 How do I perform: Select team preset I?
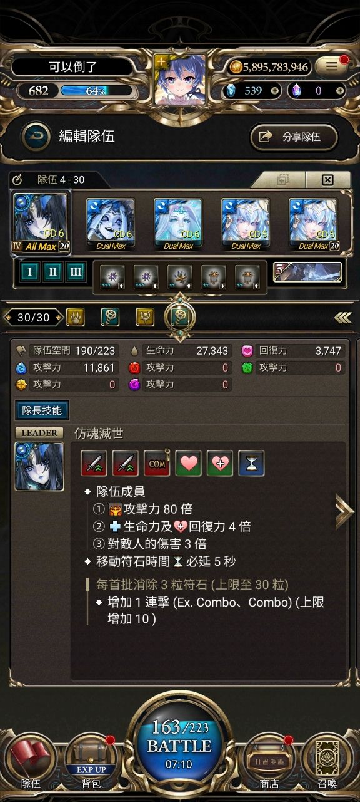(30, 273)
